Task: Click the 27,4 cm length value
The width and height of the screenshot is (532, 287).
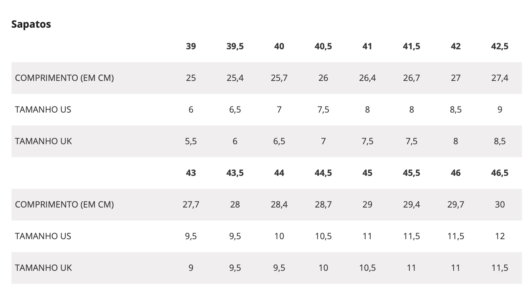Action: tap(500, 78)
